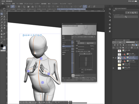Image resolution: width=139 pixels, height=104 pixels.
Task: Open the Clip Studio logo menu
Action: (x=3, y=4)
